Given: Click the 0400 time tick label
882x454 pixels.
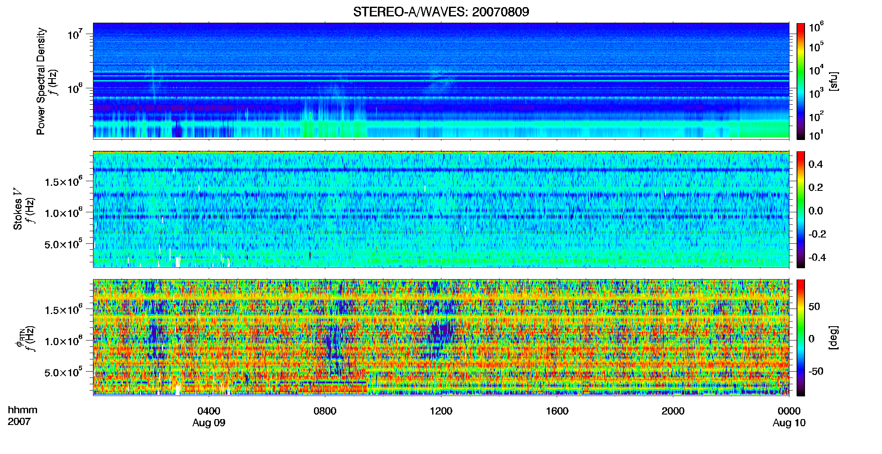Looking at the screenshot, I should pos(209,411).
